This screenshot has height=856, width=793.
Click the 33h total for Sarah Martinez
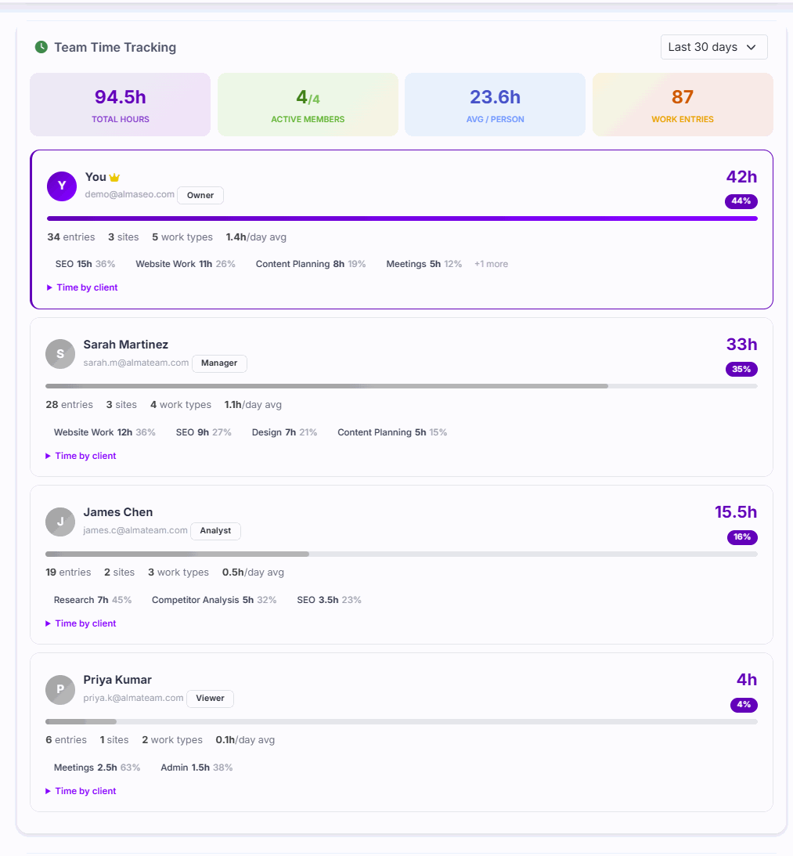pyautogui.click(x=741, y=345)
